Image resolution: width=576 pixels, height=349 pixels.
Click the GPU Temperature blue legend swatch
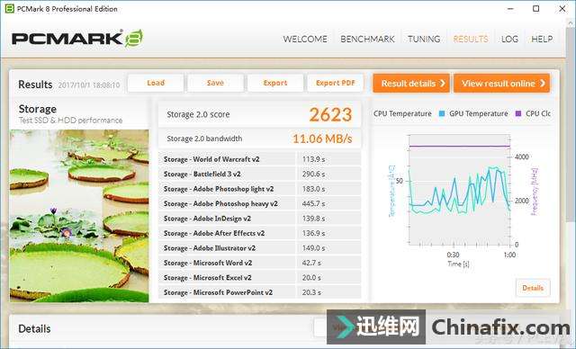[x=442, y=113]
